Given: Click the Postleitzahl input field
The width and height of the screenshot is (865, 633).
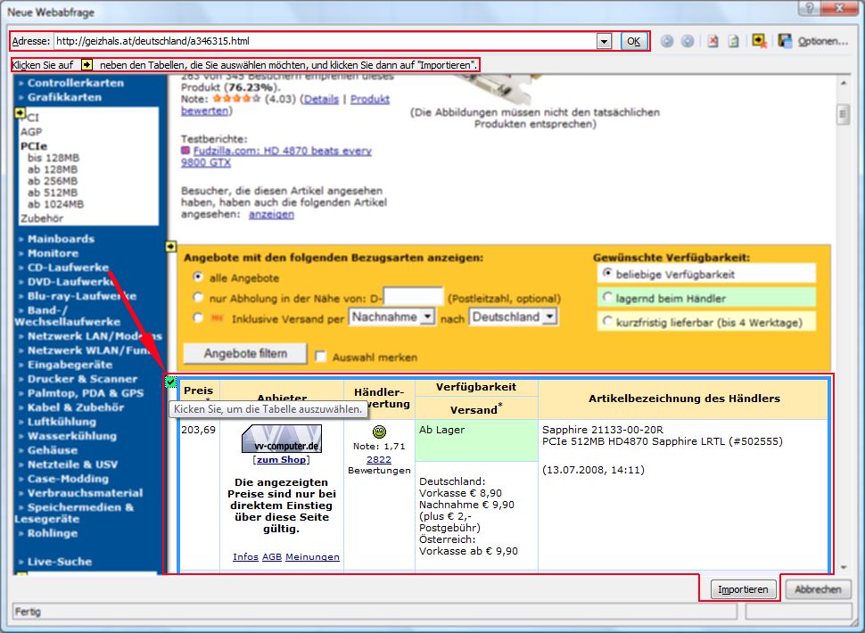Looking at the screenshot, I should coord(413,297).
